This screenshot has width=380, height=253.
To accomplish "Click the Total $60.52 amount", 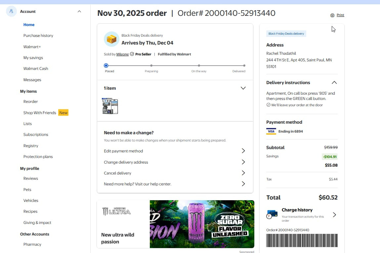I will pyautogui.click(x=328, y=198).
